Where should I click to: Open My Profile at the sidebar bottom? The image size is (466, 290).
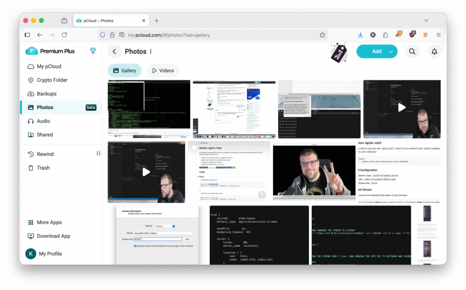click(50, 254)
